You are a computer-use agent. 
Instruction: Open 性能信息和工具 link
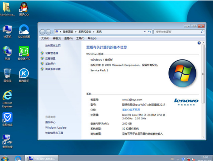54,133
